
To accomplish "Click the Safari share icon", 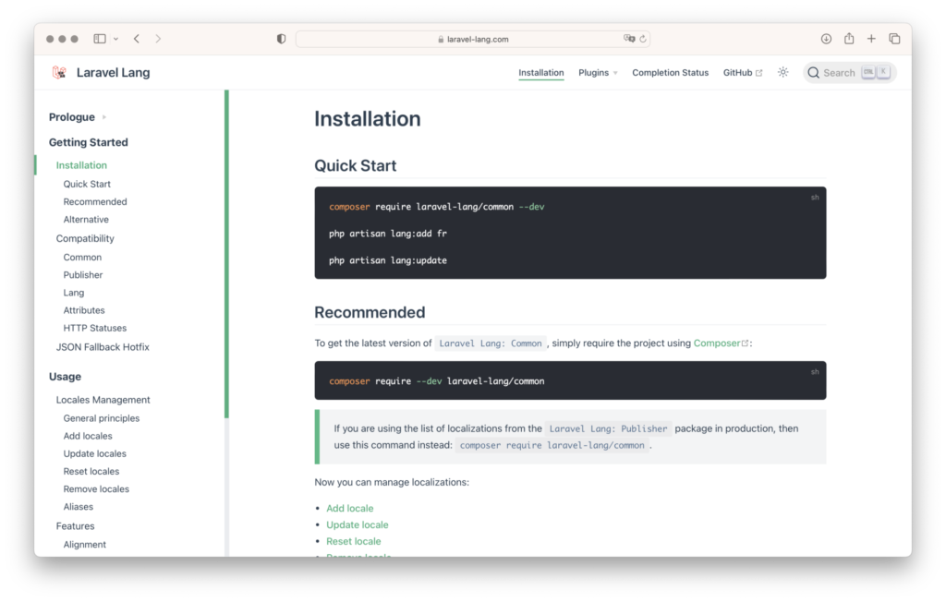I will click(x=849, y=39).
